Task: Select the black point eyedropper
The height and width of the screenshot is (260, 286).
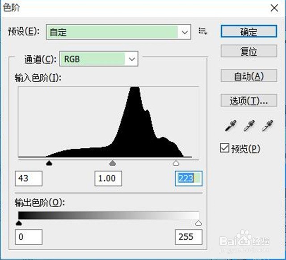Action: pyautogui.click(x=231, y=126)
